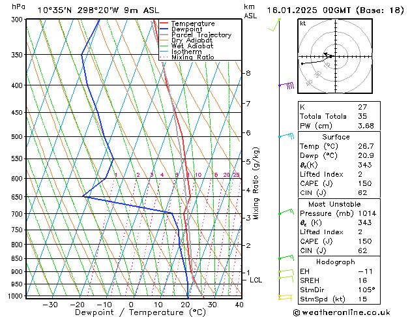This screenshot has width=410, height=317.
Task: Click the PW (cm) value 3.68
Action: [366, 126]
